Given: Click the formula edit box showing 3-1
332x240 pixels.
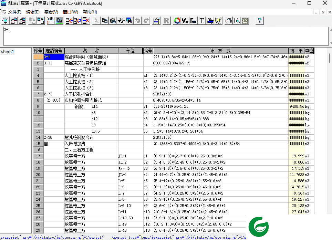Looking at the screenshot, I should click(166, 36).
